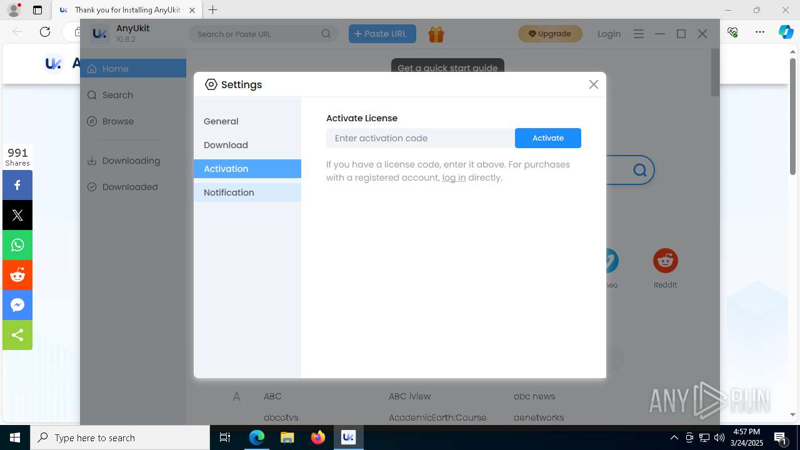Open Downloaded list in sidebar
Viewport: 800px width, 450px height.
tap(133, 187)
